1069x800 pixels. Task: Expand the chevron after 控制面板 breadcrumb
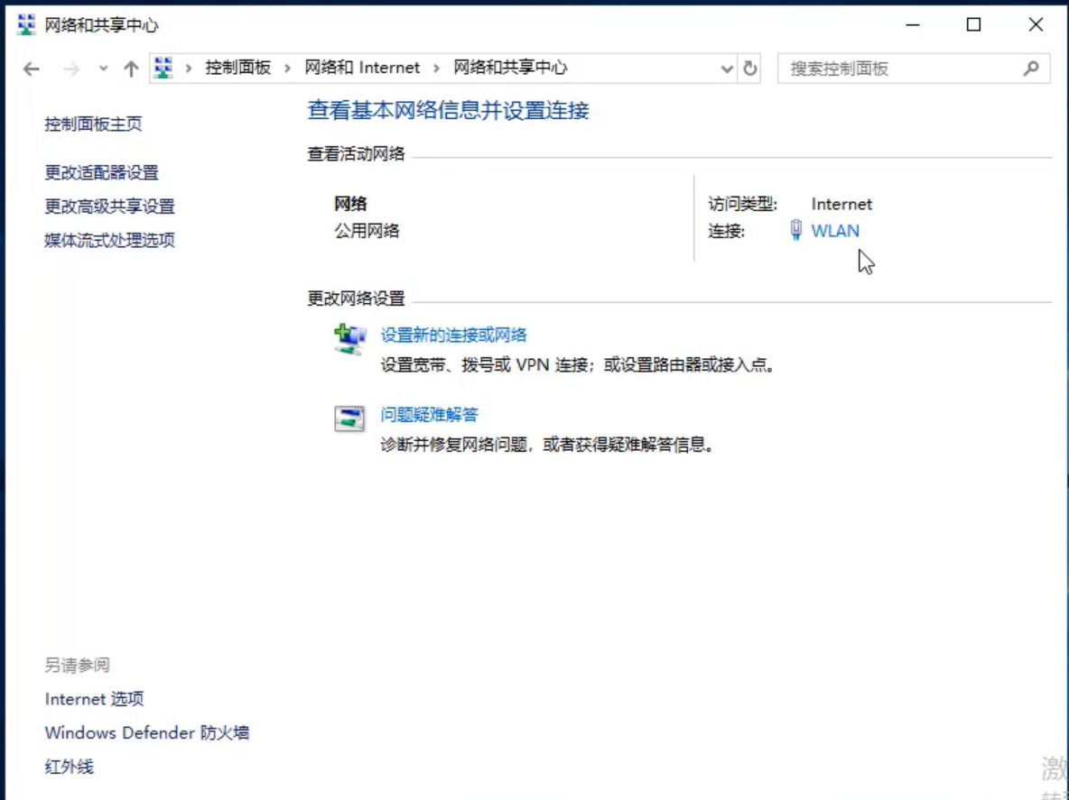click(288, 69)
